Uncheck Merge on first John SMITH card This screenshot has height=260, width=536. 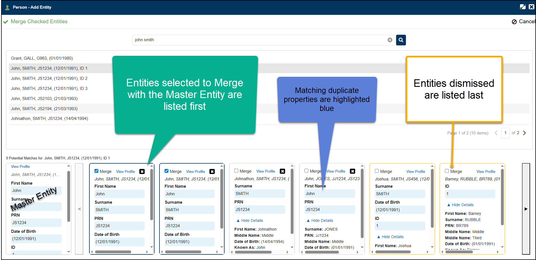(x=96, y=171)
